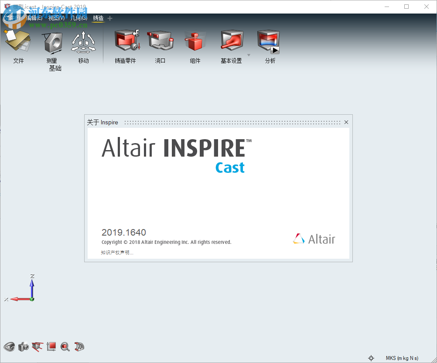Switch to the 铸造 ribbon tab

99,18
